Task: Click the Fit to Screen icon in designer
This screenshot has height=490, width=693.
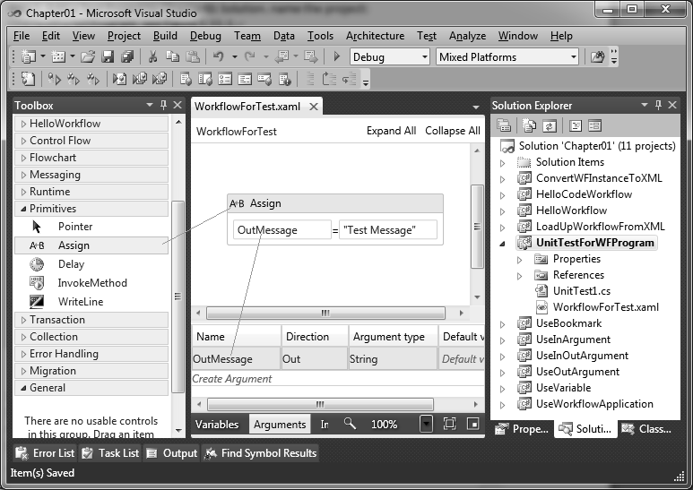Action: [449, 424]
